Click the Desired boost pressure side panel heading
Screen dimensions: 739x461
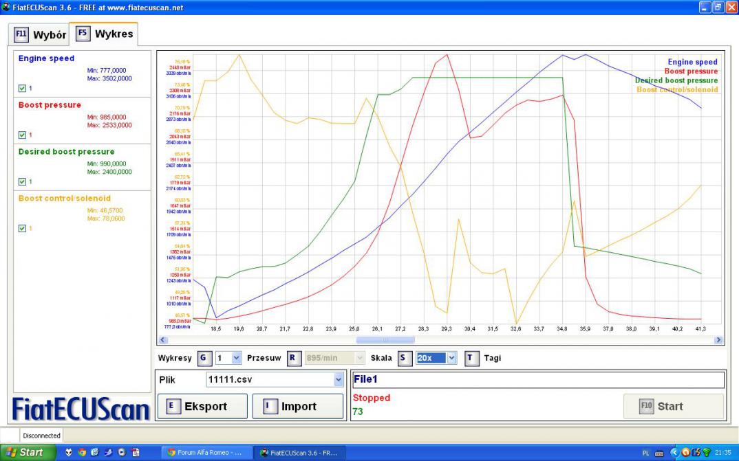(67, 151)
